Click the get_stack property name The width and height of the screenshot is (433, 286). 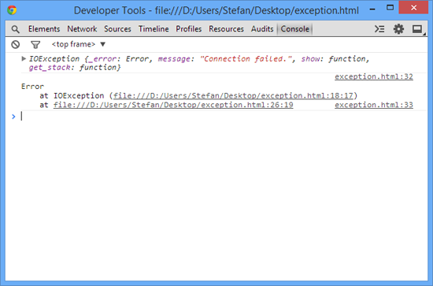(50, 68)
